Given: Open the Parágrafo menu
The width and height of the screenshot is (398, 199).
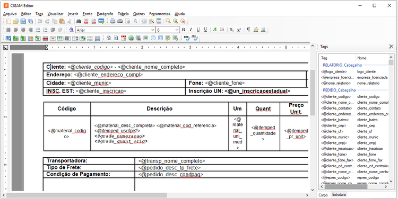Looking at the screenshot, I should [x=105, y=14].
